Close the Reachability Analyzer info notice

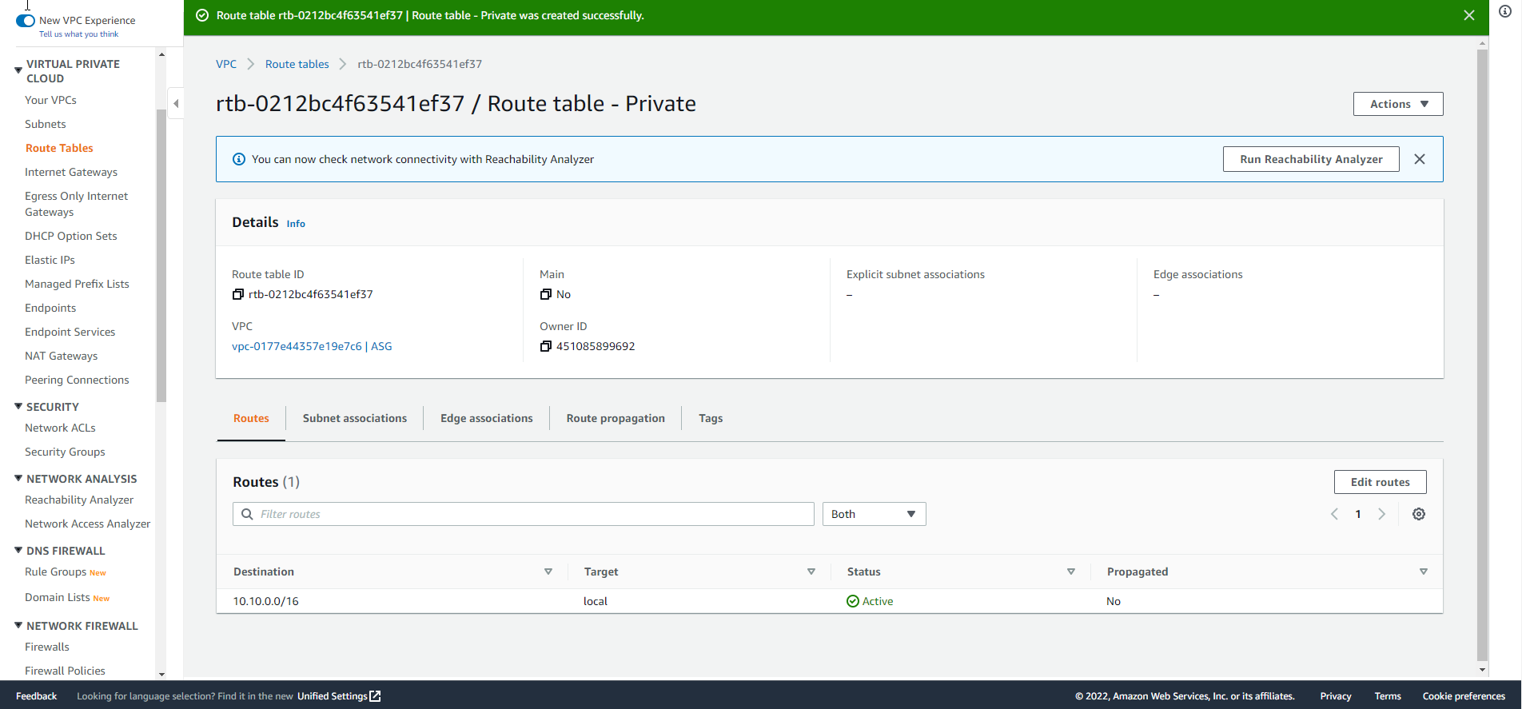tap(1420, 159)
